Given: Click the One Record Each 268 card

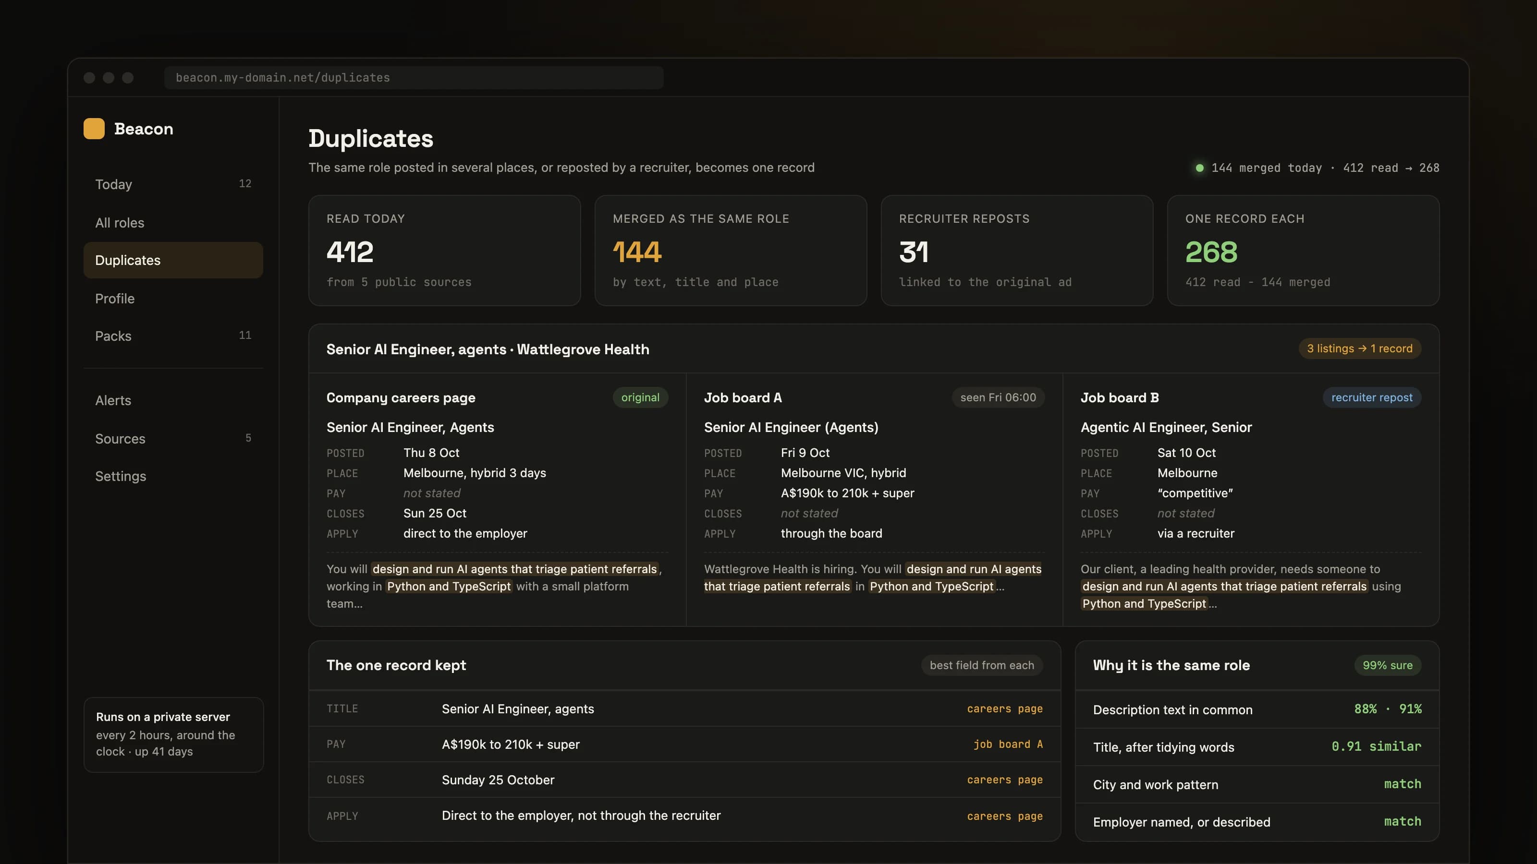Looking at the screenshot, I should pyautogui.click(x=1303, y=251).
